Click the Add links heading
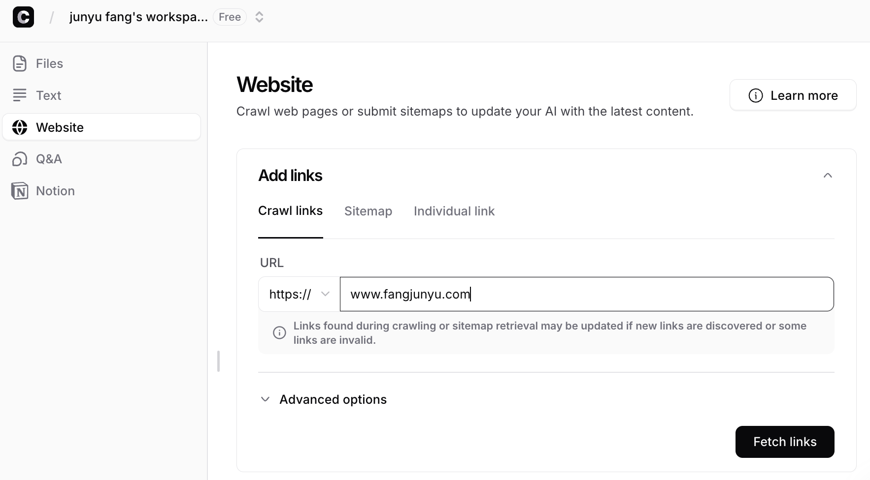The width and height of the screenshot is (870, 480). coord(290,176)
